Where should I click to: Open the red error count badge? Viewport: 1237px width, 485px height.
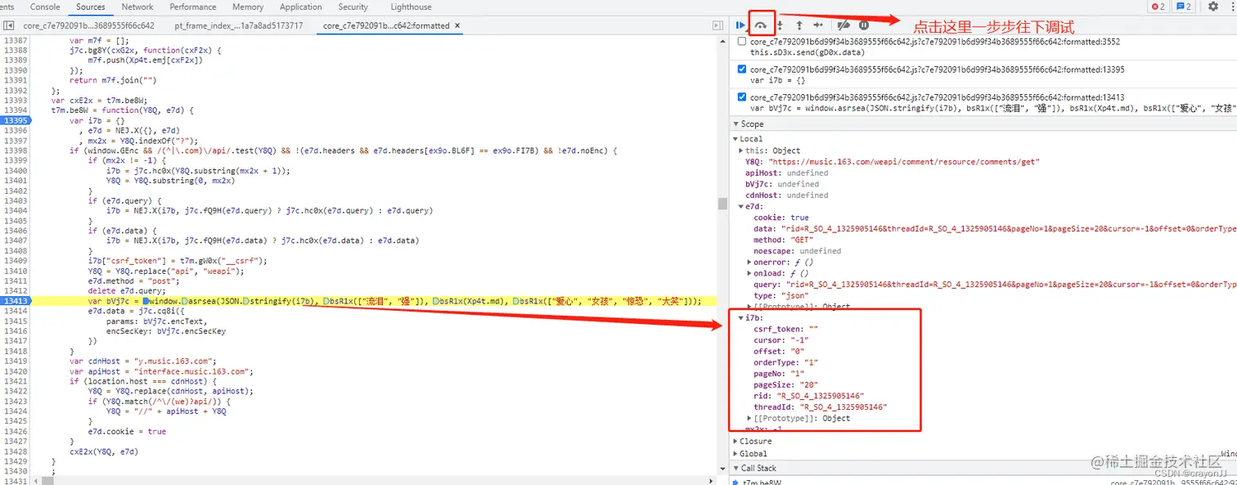(x=1158, y=7)
